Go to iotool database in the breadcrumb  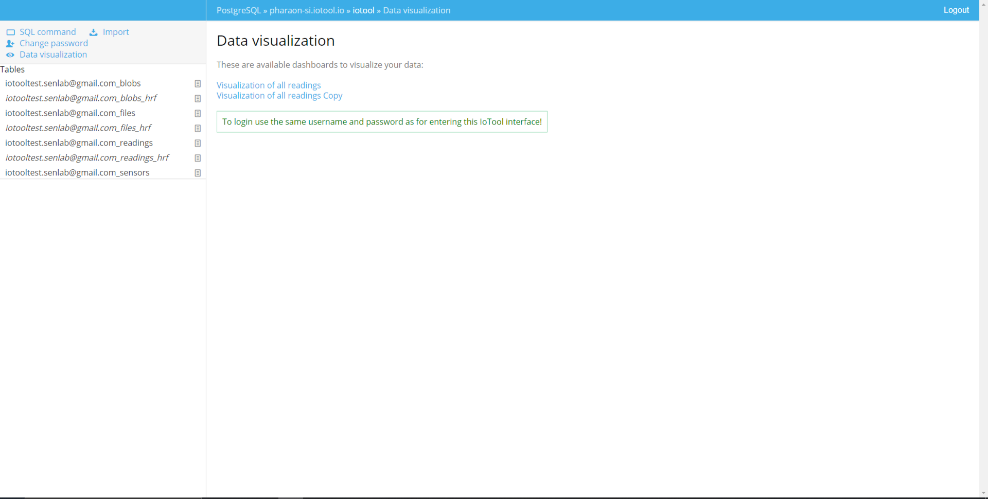(x=363, y=10)
